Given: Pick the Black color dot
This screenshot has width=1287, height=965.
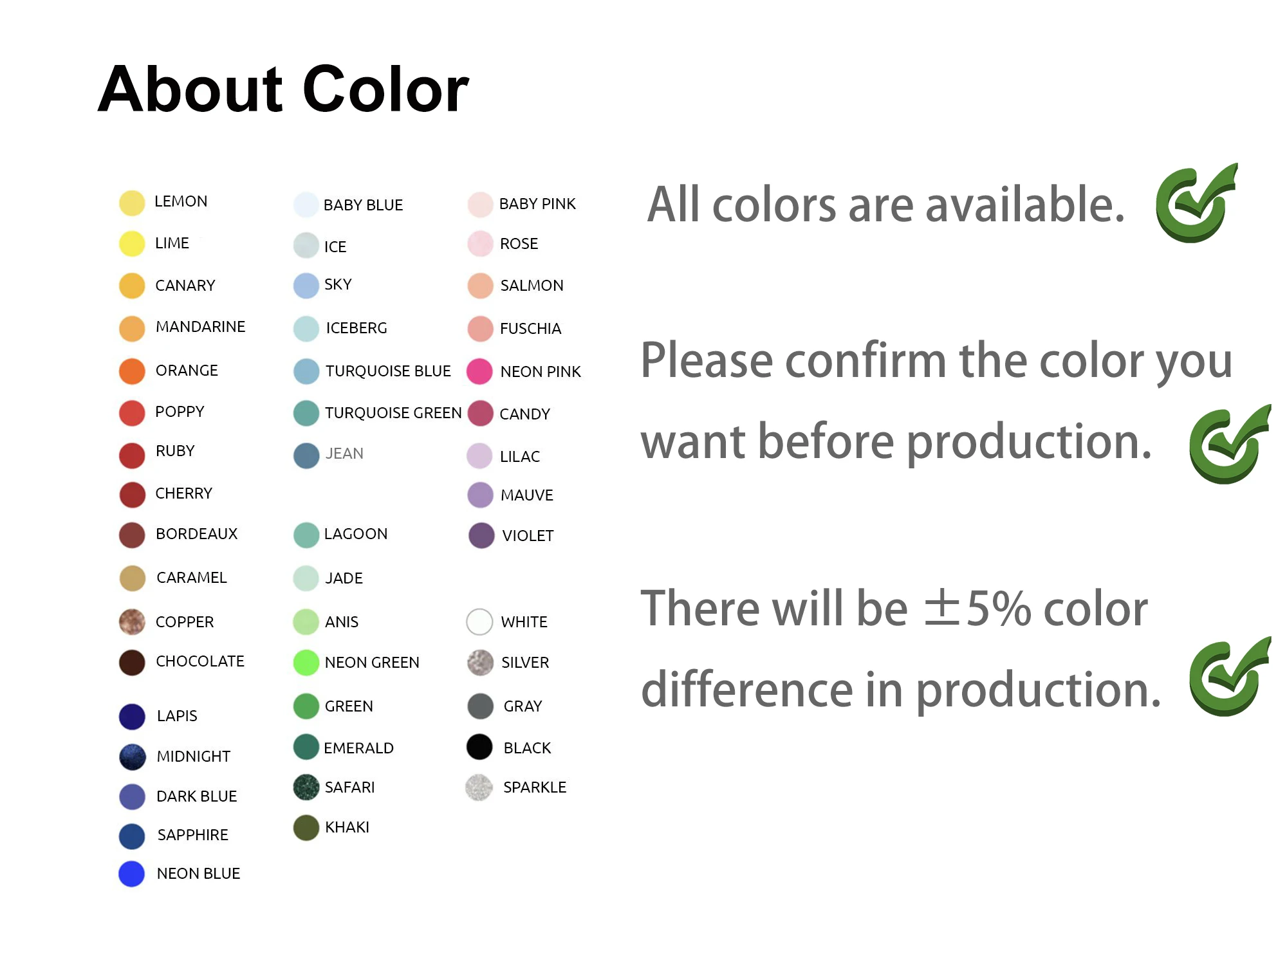Looking at the screenshot, I should click(x=479, y=747).
